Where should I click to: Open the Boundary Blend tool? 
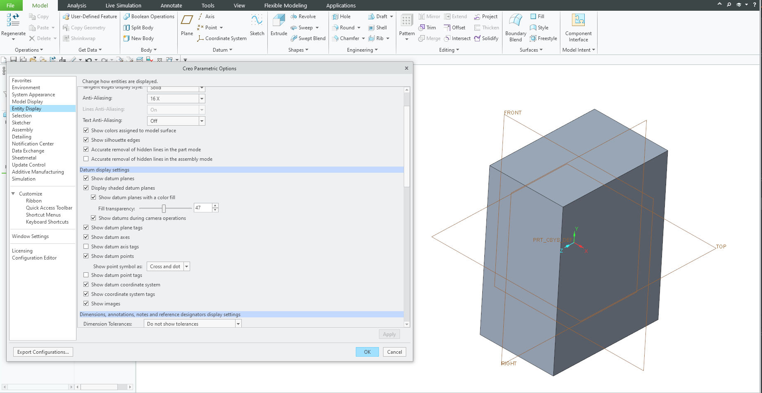[515, 27]
